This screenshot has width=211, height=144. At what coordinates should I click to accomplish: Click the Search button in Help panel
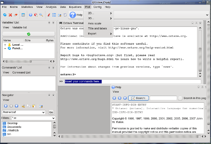click(138, 98)
